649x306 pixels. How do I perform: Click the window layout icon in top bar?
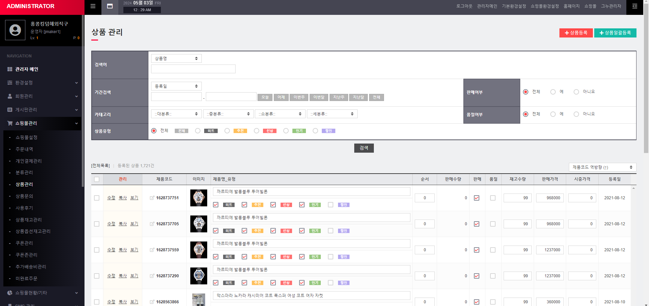pyautogui.click(x=110, y=6)
